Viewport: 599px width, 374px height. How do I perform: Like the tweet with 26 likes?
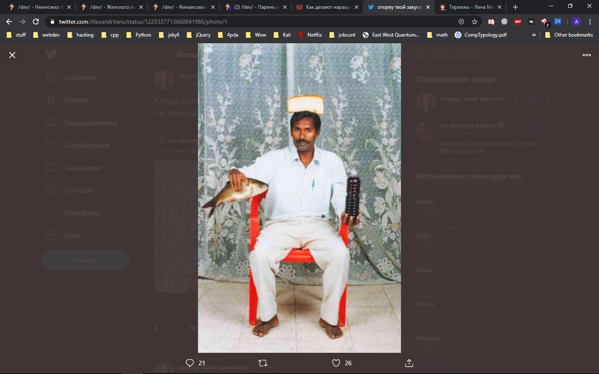[x=336, y=363]
